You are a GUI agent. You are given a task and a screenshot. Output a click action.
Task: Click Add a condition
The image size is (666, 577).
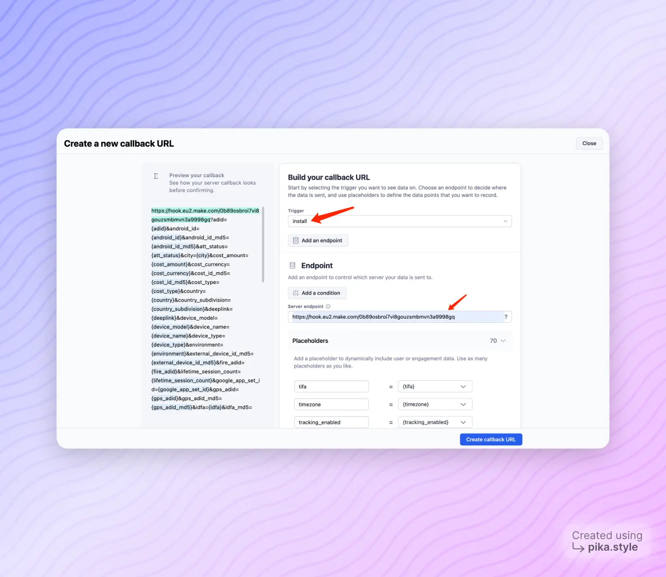click(x=317, y=293)
